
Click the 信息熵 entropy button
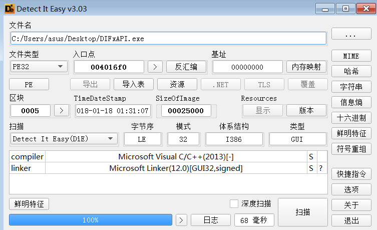point(351,102)
